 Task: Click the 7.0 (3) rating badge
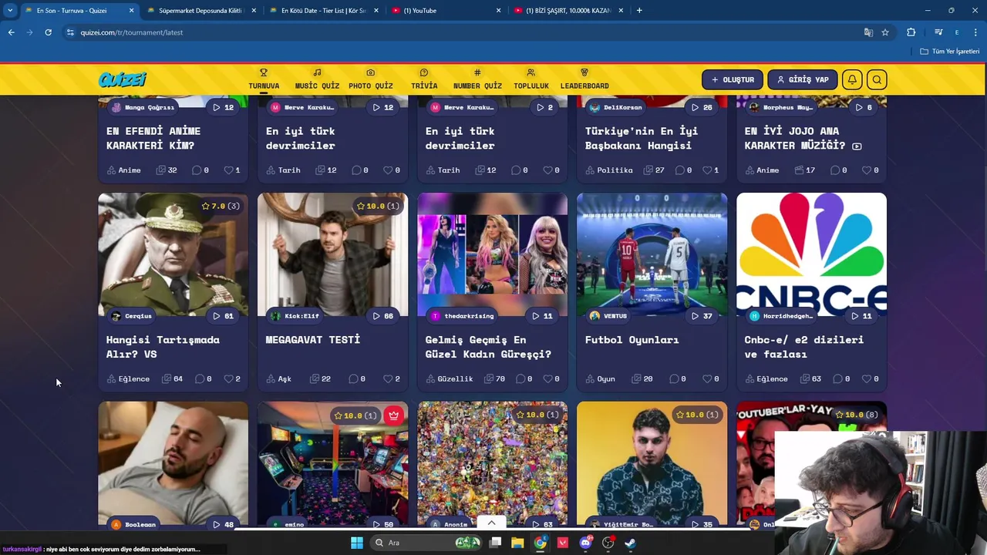(221, 206)
